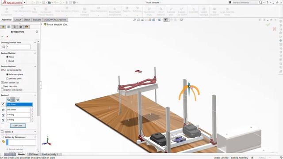This screenshot has height=159, width=283.
Task: Open View Settings monitor icon in toolbar
Action: (181, 20)
